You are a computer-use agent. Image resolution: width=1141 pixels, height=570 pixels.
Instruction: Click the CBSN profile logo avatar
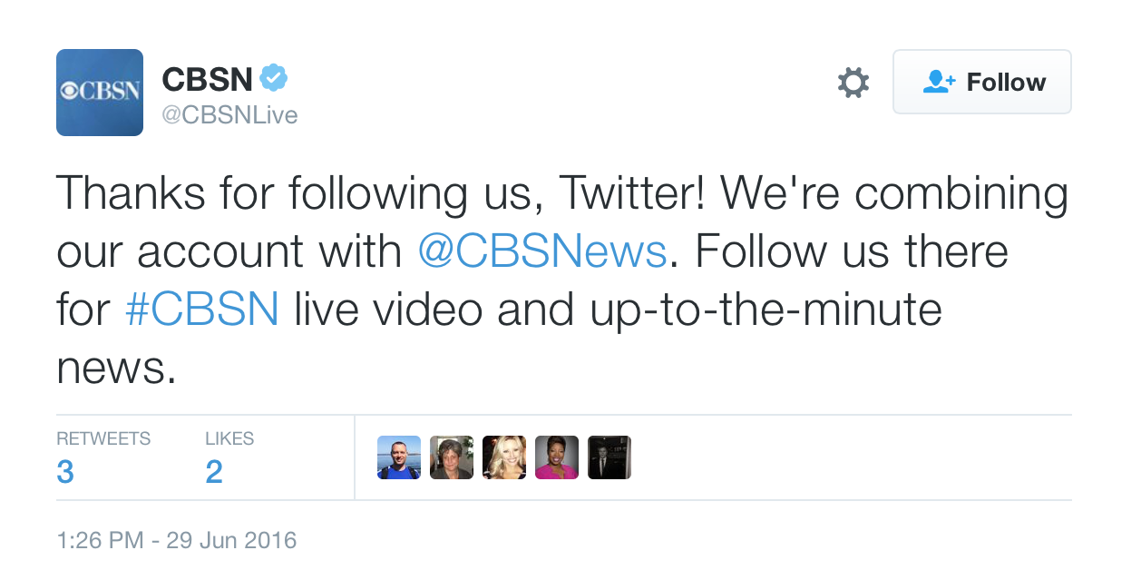coord(100,93)
